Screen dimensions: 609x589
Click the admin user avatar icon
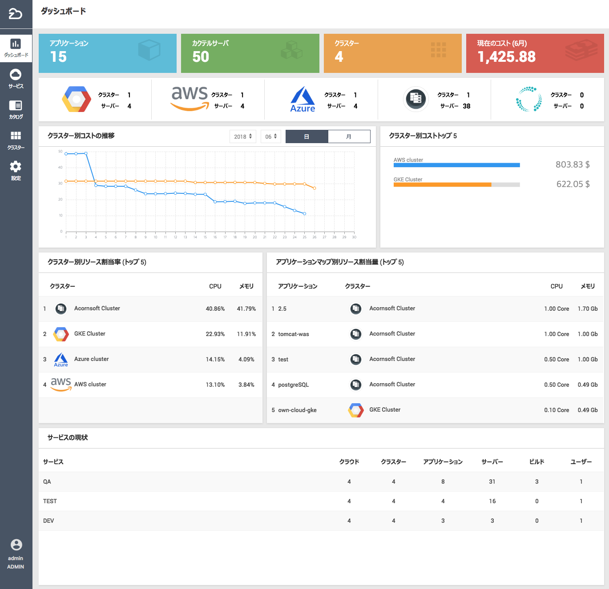click(16, 545)
